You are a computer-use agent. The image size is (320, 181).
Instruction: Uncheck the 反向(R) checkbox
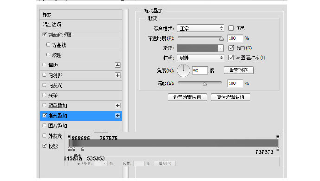click(x=231, y=48)
